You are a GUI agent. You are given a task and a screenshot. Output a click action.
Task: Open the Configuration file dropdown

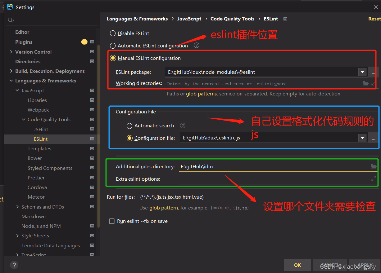362,138
